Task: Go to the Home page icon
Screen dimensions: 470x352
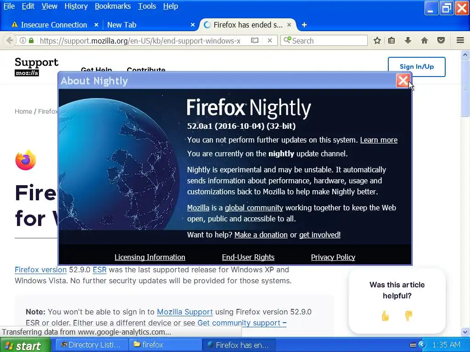Action: point(425,40)
